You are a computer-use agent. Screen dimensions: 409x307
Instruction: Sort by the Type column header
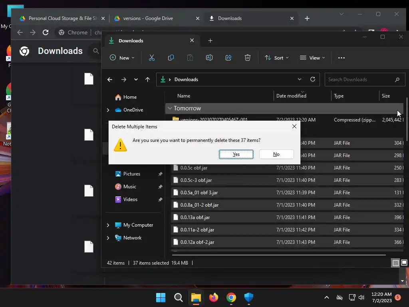(339, 96)
